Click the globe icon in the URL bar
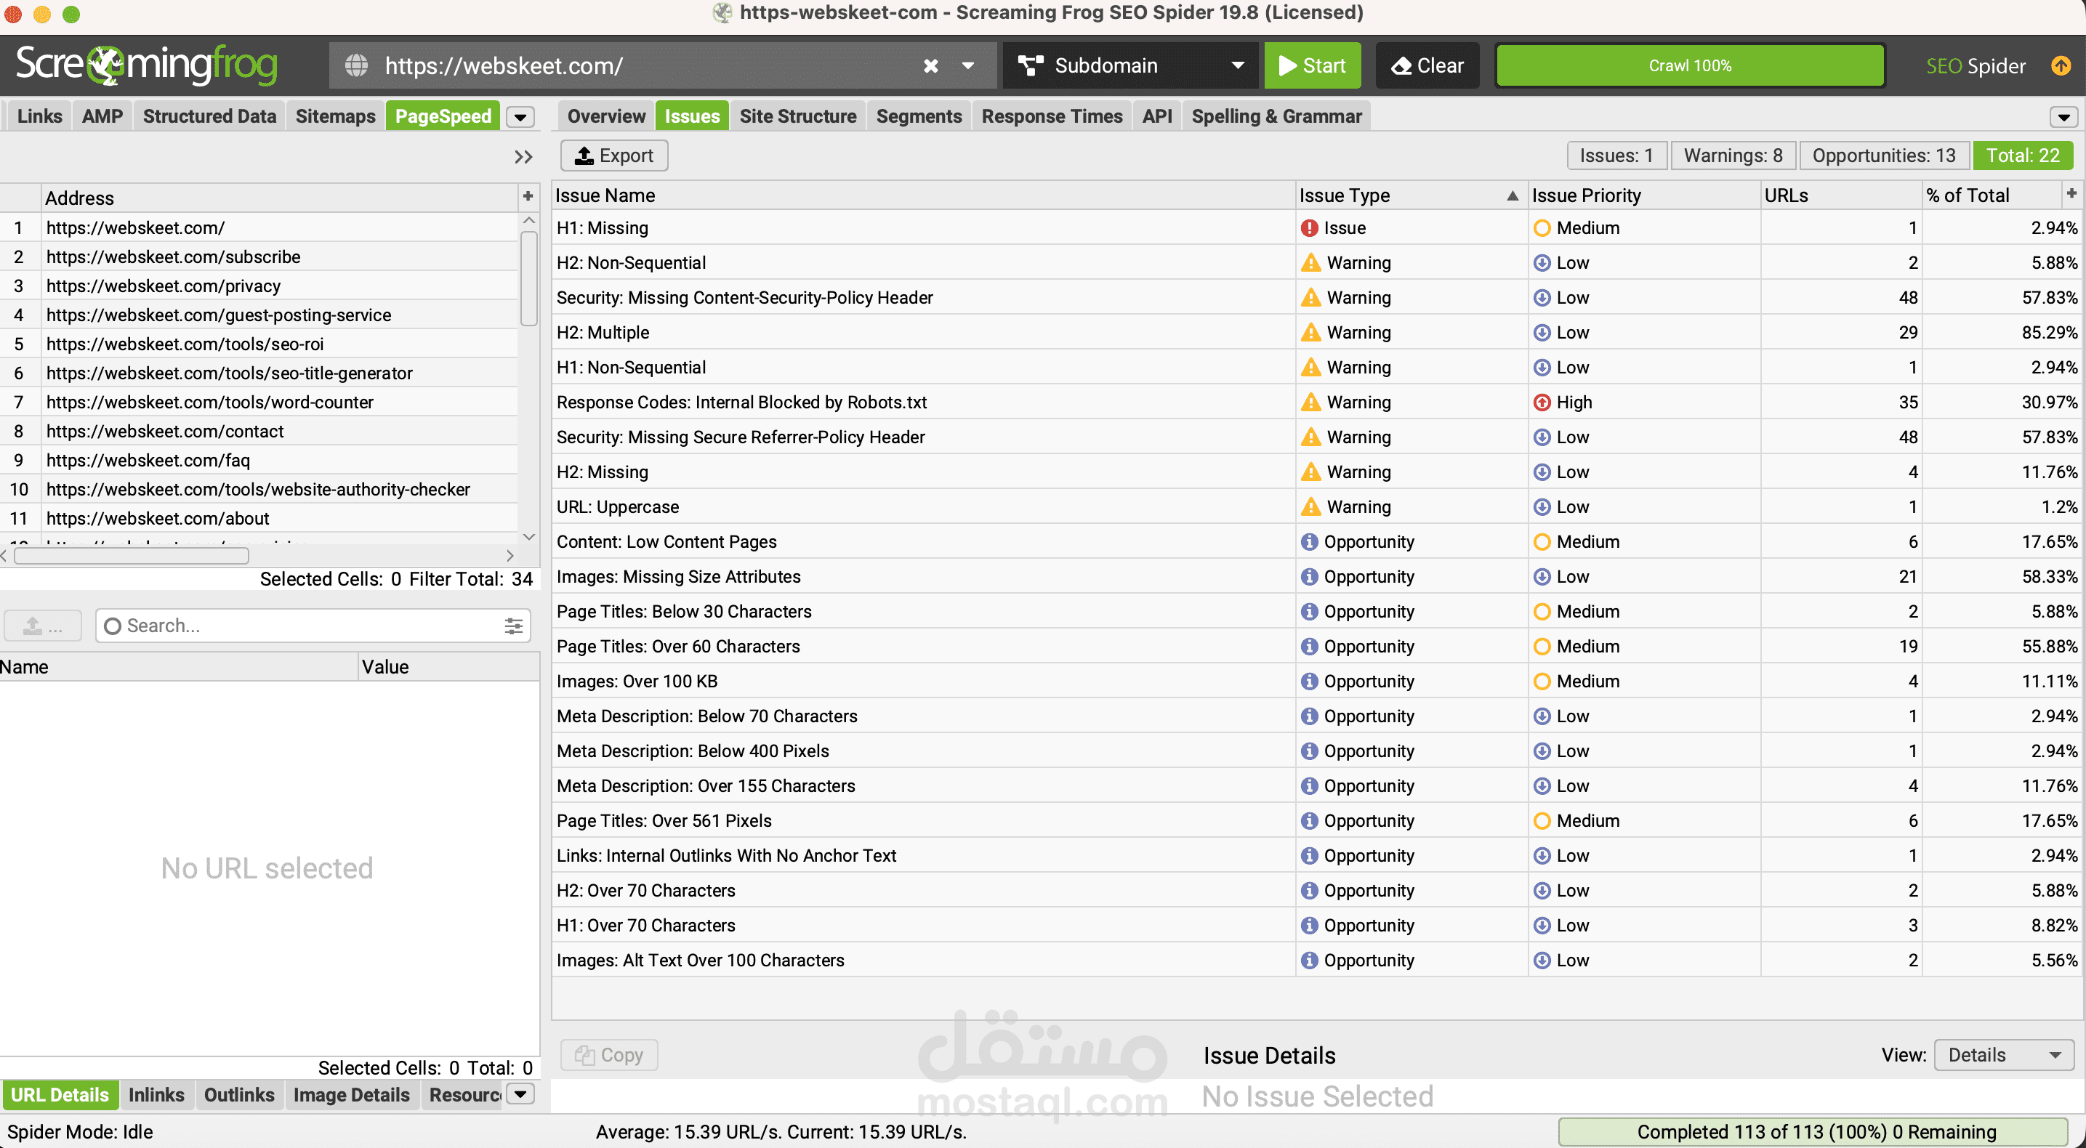This screenshot has height=1148, width=2086. [x=356, y=65]
